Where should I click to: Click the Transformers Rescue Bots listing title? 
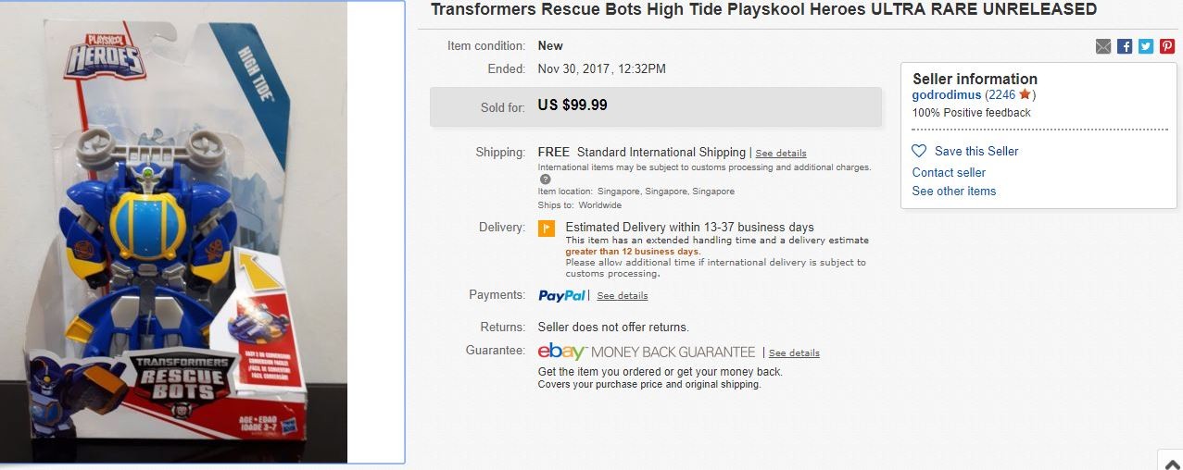coord(763,9)
